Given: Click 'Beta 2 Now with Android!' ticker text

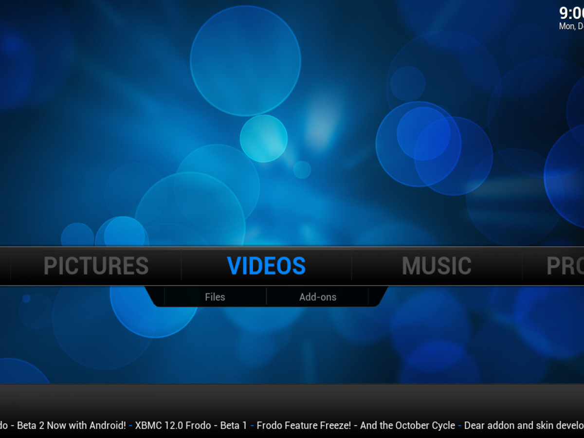Looking at the screenshot, I should 72,425.
